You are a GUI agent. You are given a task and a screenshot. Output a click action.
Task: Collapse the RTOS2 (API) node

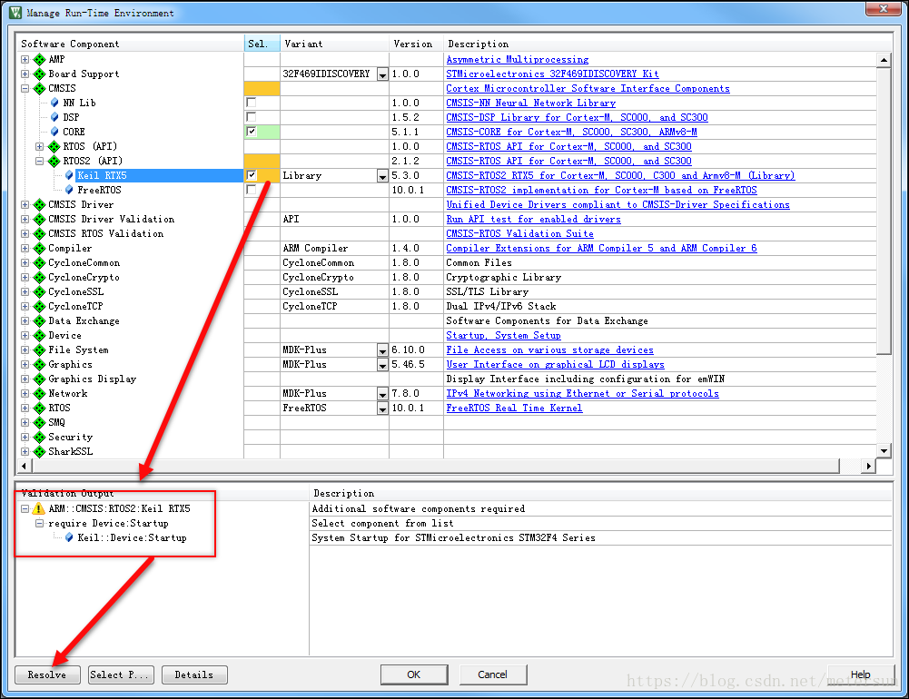pos(39,161)
